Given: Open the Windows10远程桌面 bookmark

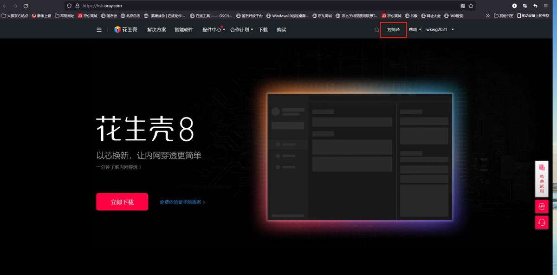Looking at the screenshot, I should tap(287, 15).
